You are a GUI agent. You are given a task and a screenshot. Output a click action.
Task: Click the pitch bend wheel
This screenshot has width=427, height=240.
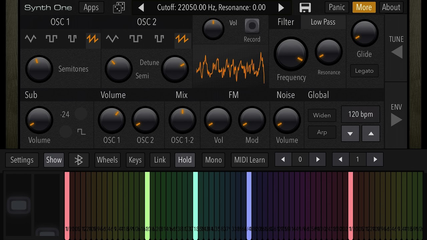19,205
